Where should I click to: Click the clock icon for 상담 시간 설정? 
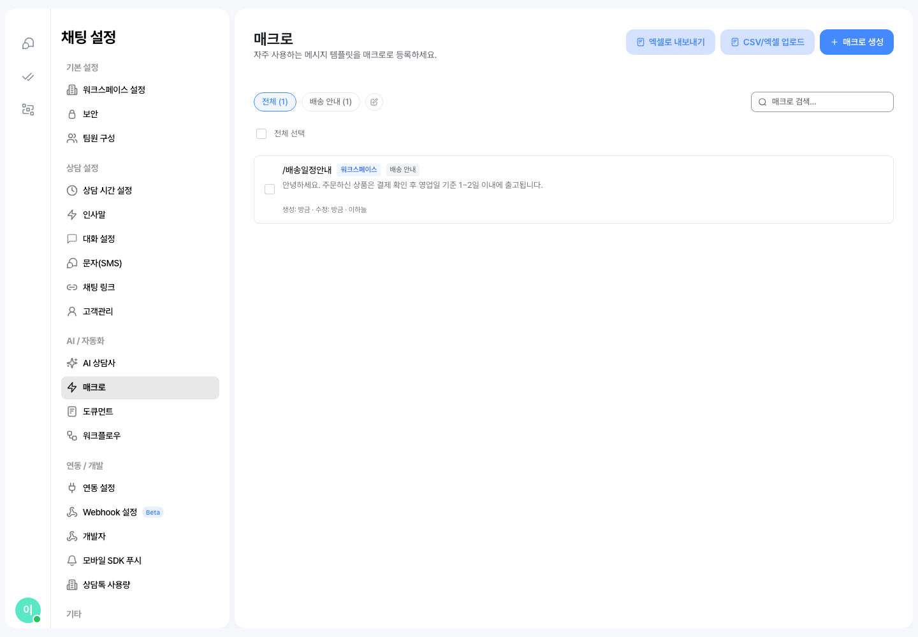coord(72,190)
